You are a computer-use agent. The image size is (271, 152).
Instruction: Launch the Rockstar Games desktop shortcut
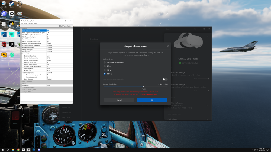(x=4, y=56)
